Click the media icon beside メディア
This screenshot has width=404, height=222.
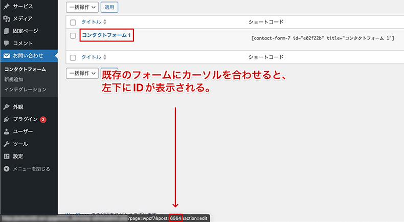click(x=7, y=18)
